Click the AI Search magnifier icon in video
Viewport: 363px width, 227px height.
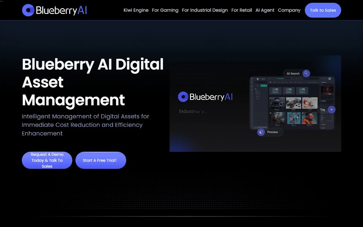coord(306,73)
